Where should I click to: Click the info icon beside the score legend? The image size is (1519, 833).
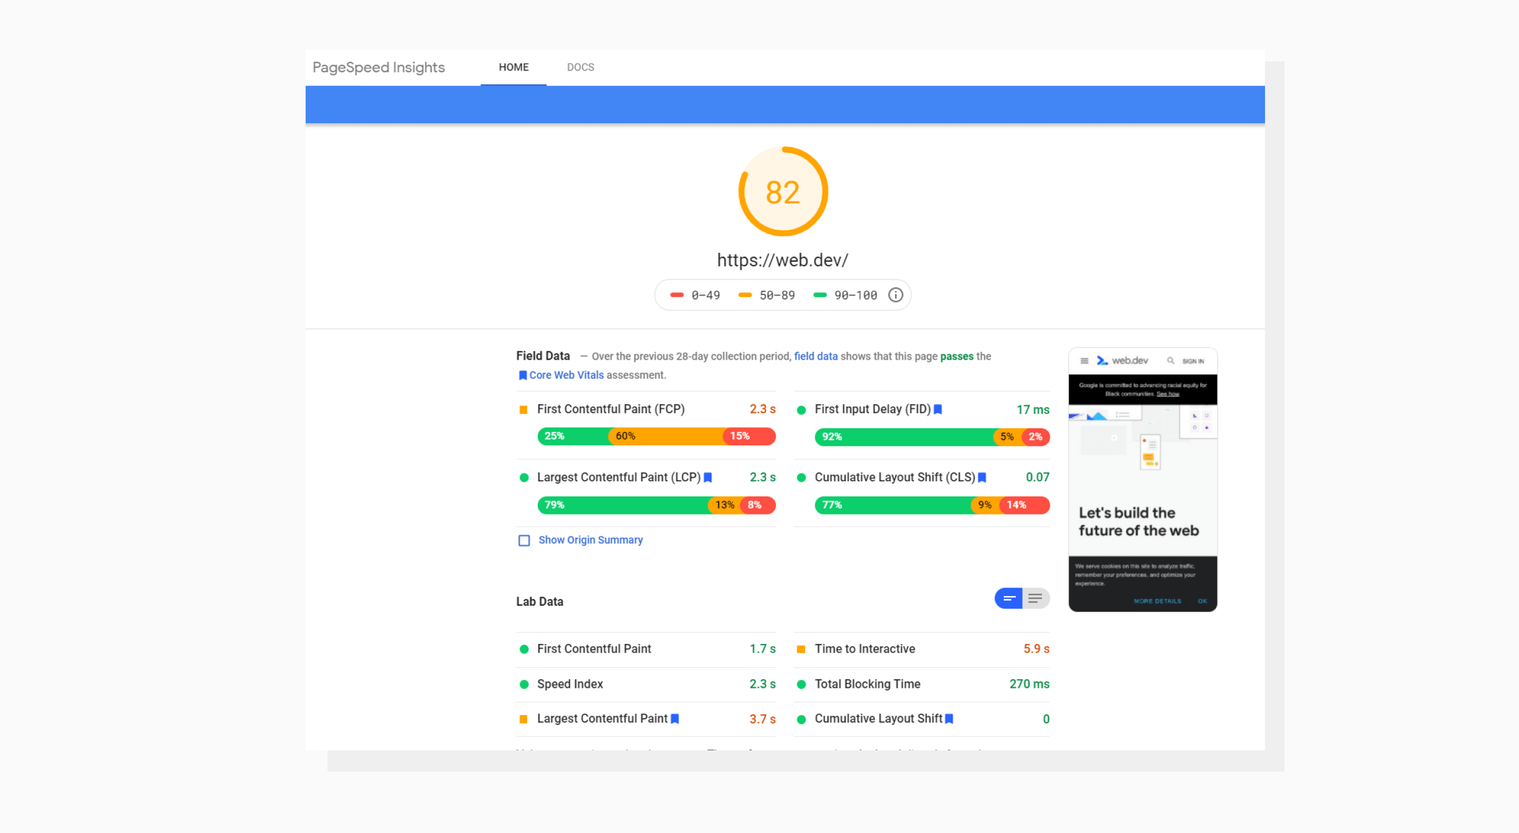894,295
